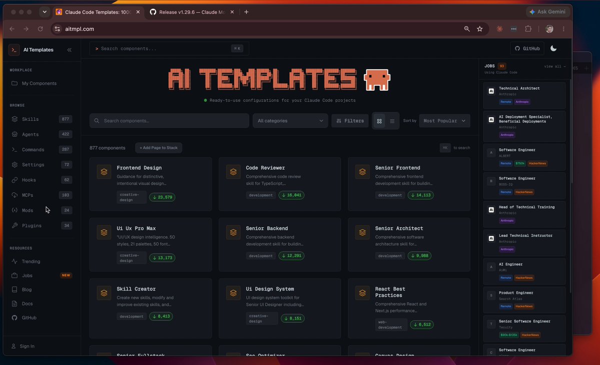
Task: Click the Senior Backend skill stack icon
Action: coord(233,232)
